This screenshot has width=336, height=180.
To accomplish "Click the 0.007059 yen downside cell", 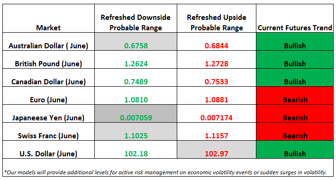I will point(136,114).
